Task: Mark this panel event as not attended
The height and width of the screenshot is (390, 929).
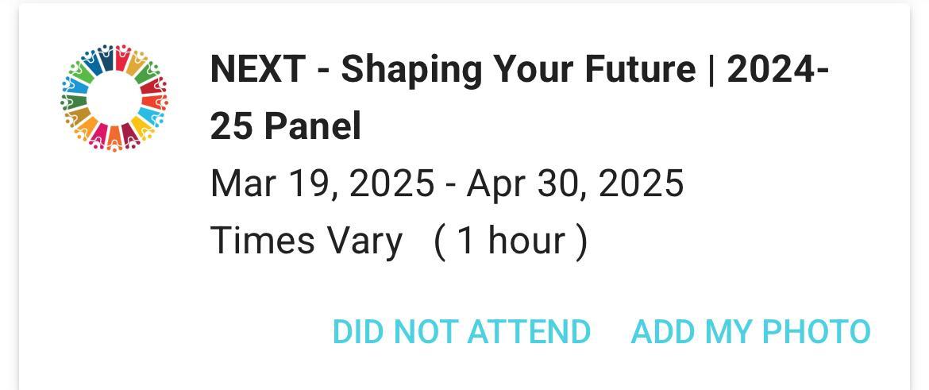Action: (461, 331)
